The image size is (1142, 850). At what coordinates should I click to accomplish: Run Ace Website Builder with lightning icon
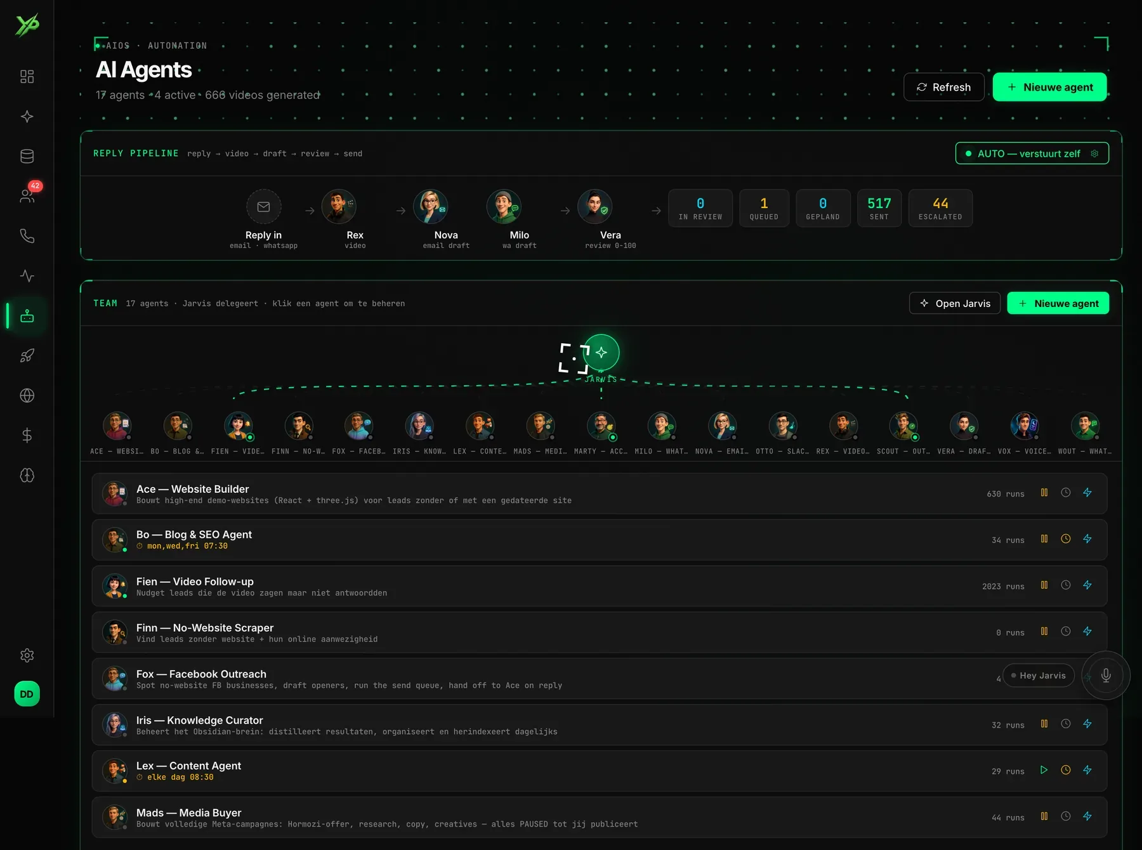click(x=1087, y=493)
